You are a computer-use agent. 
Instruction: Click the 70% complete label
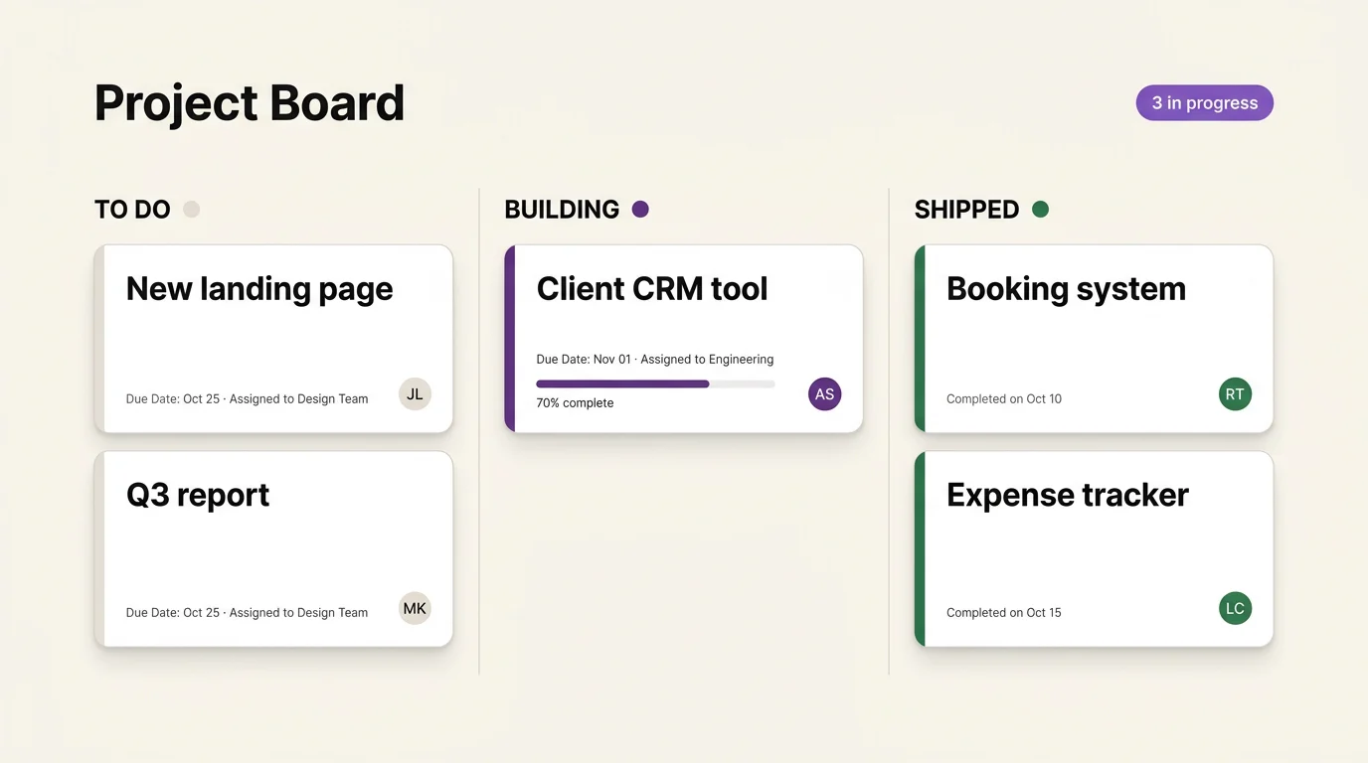pyautogui.click(x=575, y=403)
